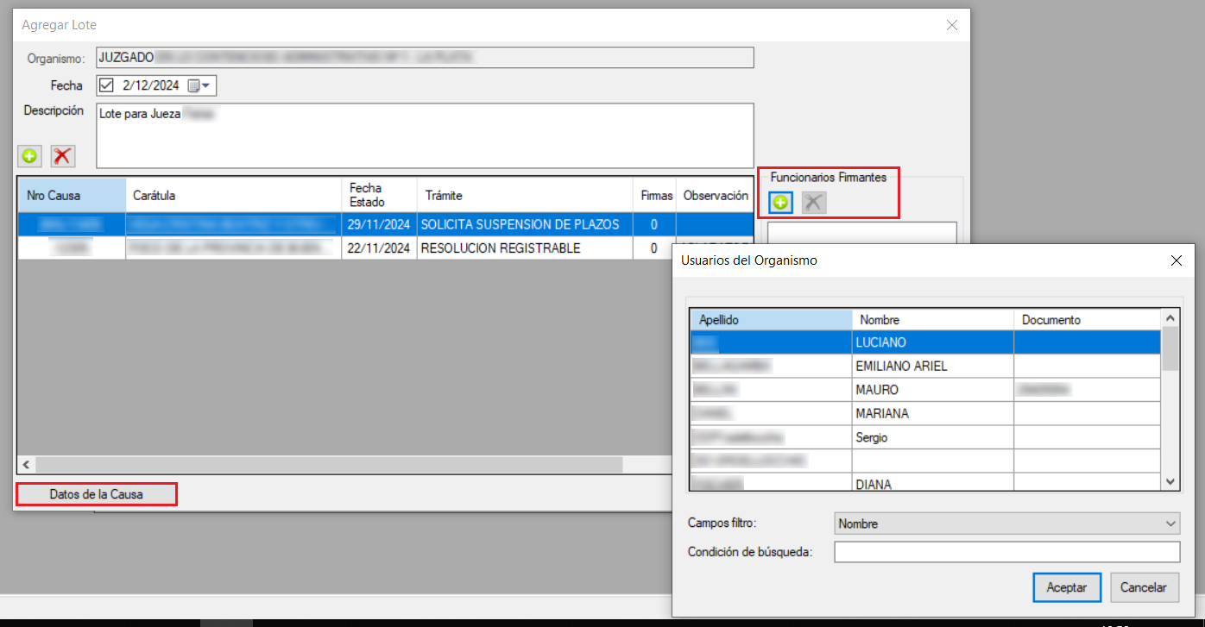
Task: Click gray remove icon under Funcionarios Firmantes
Action: [x=813, y=203]
